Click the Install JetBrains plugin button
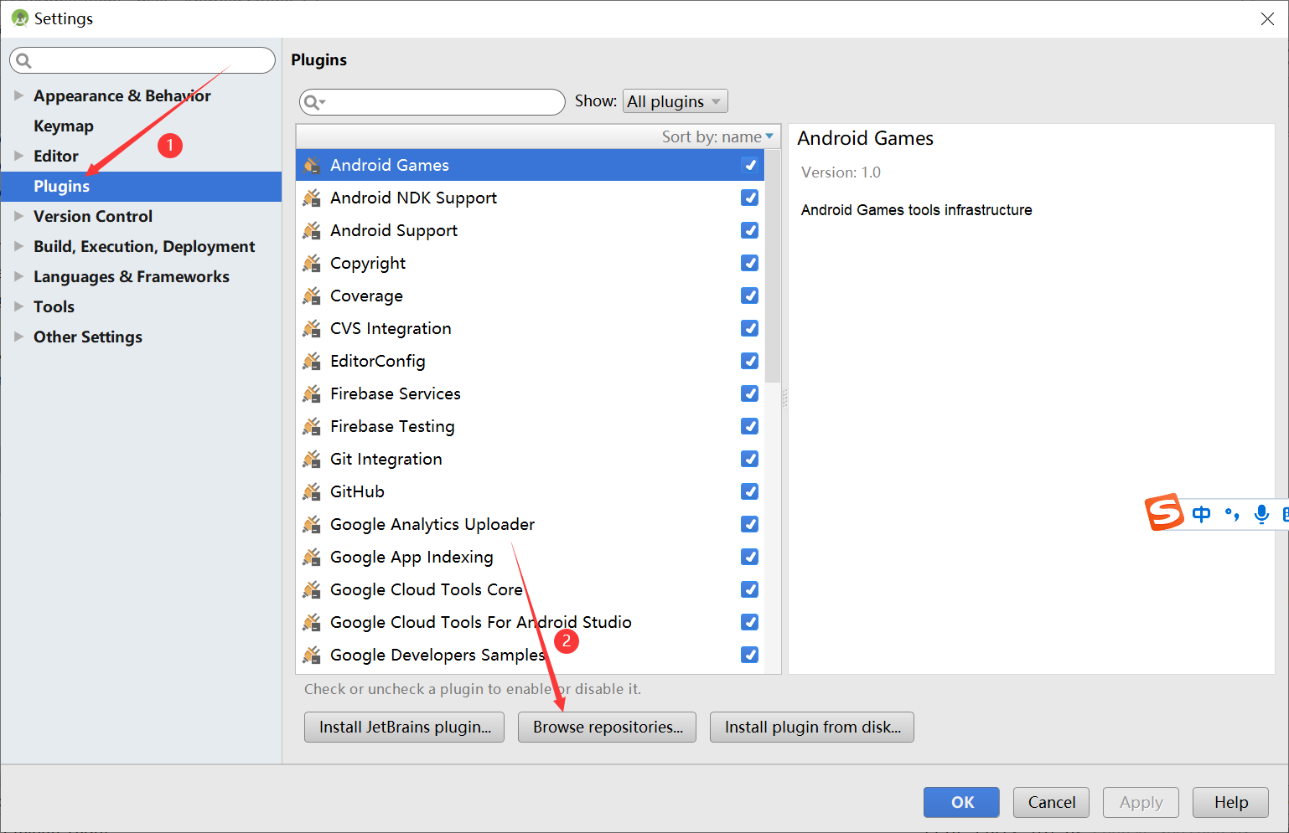This screenshot has width=1289, height=833. [404, 727]
